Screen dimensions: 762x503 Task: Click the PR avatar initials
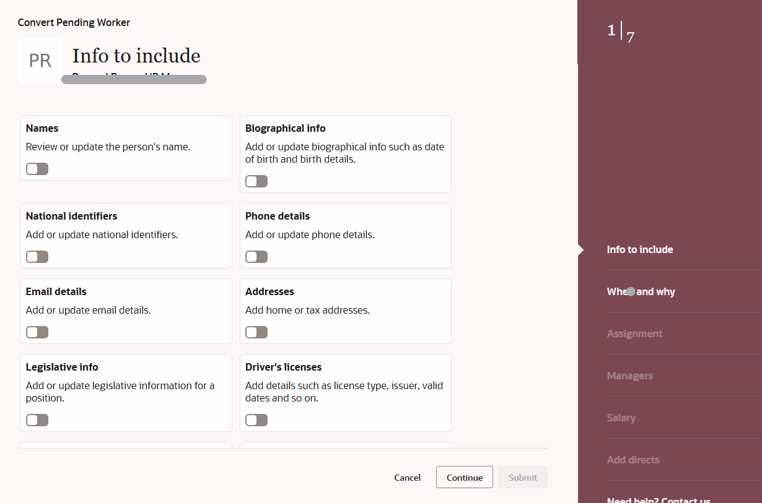tap(40, 61)
